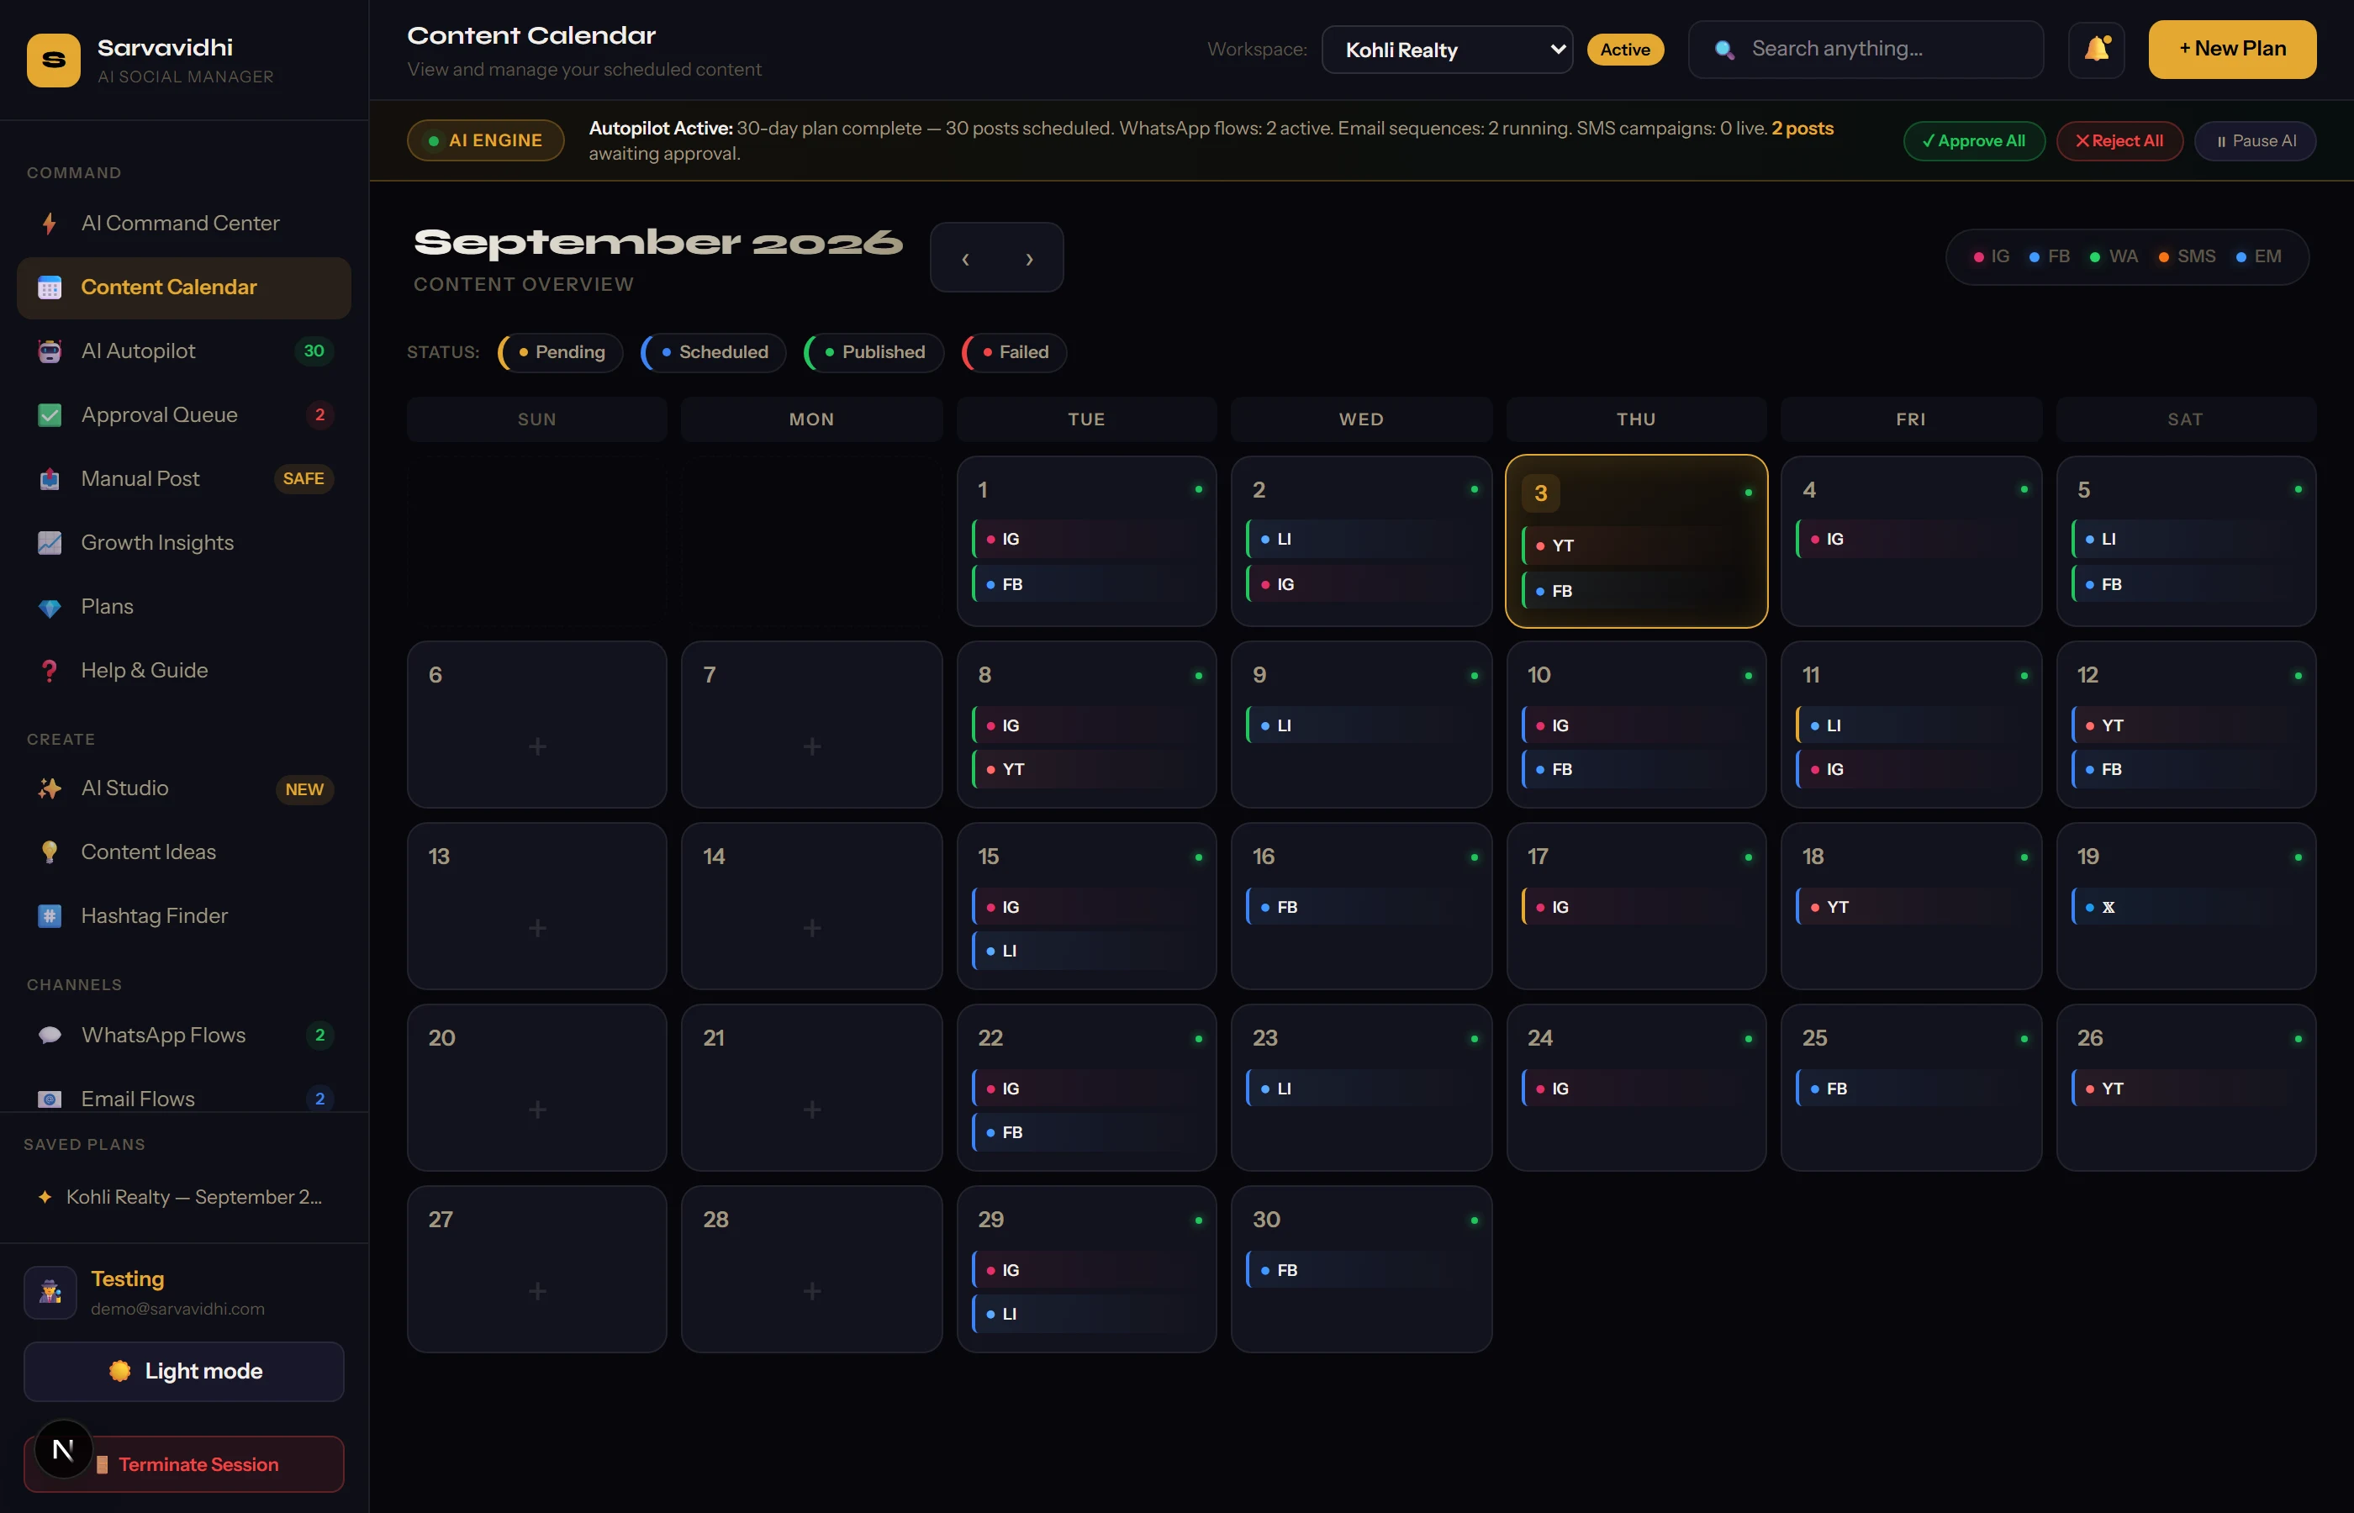This screenshot has height=1513, width=2354.
Task: Click the WA green legend dot
Action: point(2094,257)
